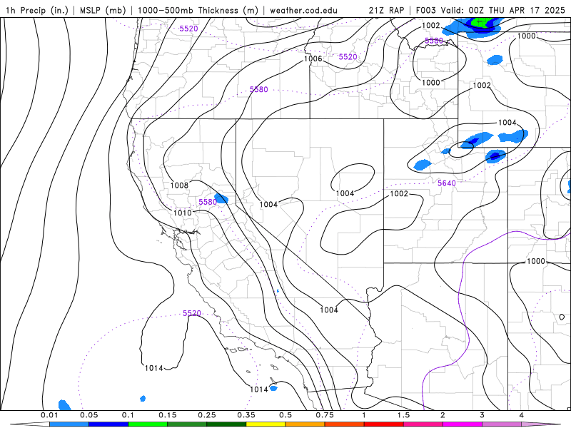Click the '1000-500mb Thickness (m)' title text

click(x=198, y=10)
